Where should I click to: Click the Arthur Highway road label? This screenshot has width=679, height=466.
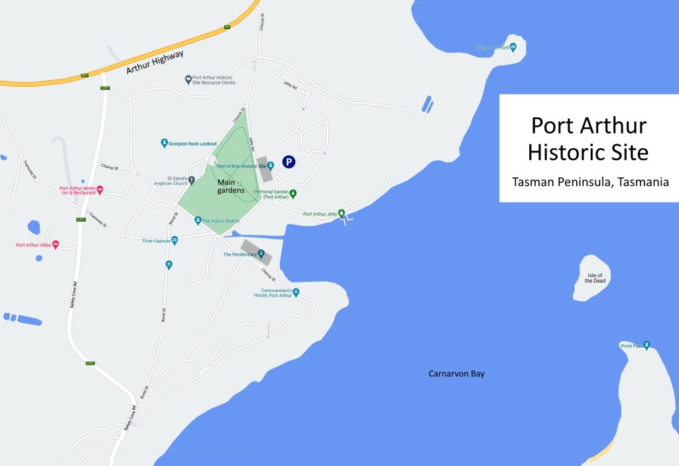click(x=154, y=62)
